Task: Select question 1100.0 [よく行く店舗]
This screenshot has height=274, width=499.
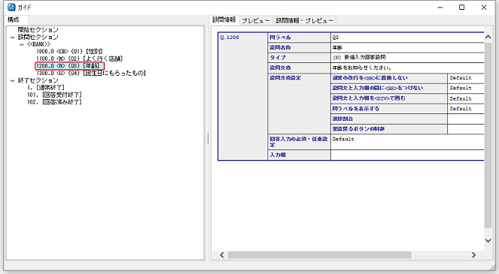Action: tap(79, 59)
